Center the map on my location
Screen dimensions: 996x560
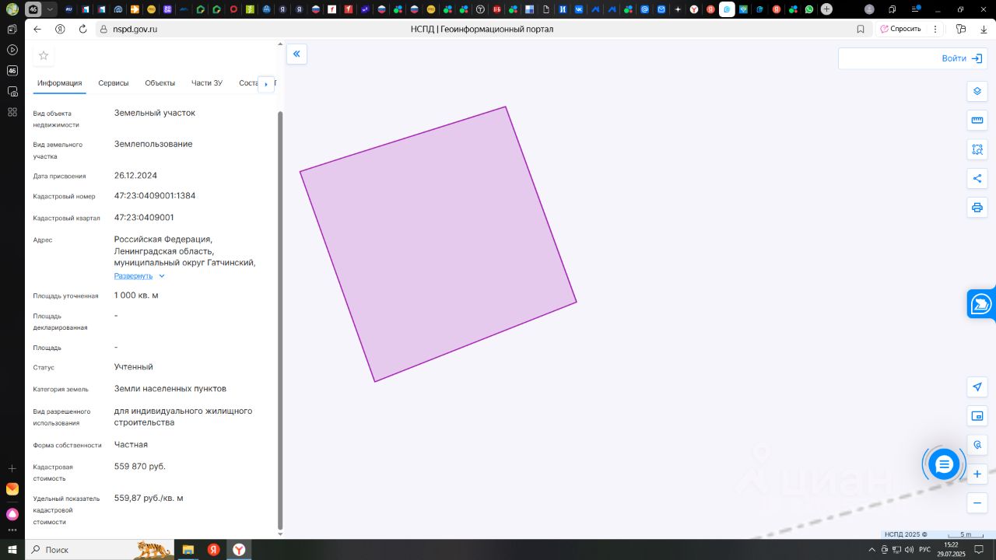pos(977,387)
